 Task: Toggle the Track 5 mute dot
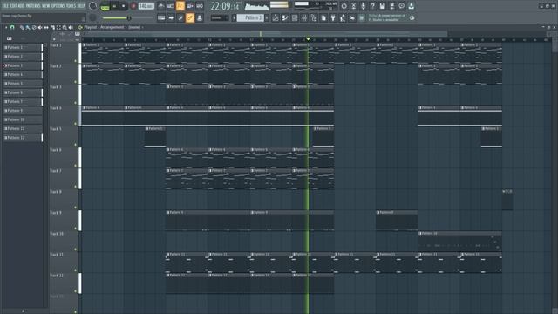[x=76, y=145]
